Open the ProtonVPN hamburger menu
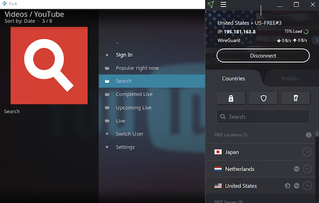The width and height of the screenshot is (319, 203). click(223, 4)
